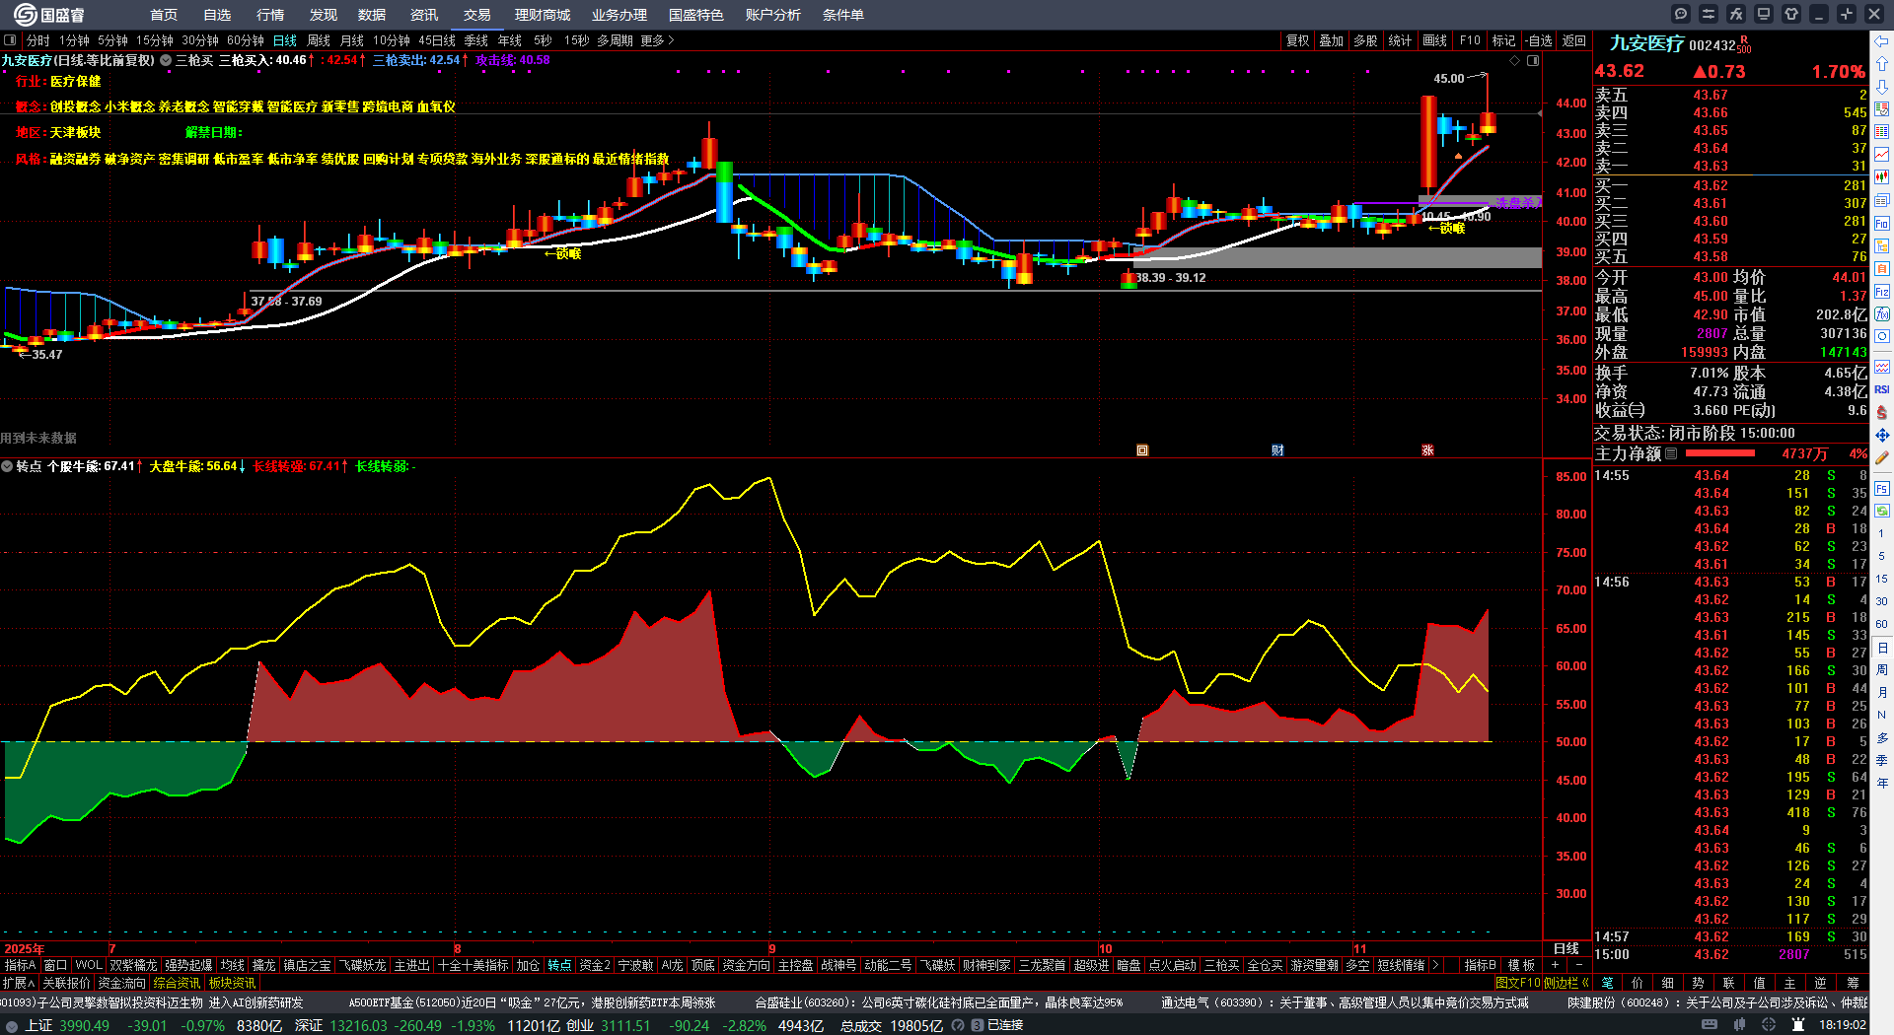
Task: Toggle the chart panel maximize square
Action: coord(1533,61)
